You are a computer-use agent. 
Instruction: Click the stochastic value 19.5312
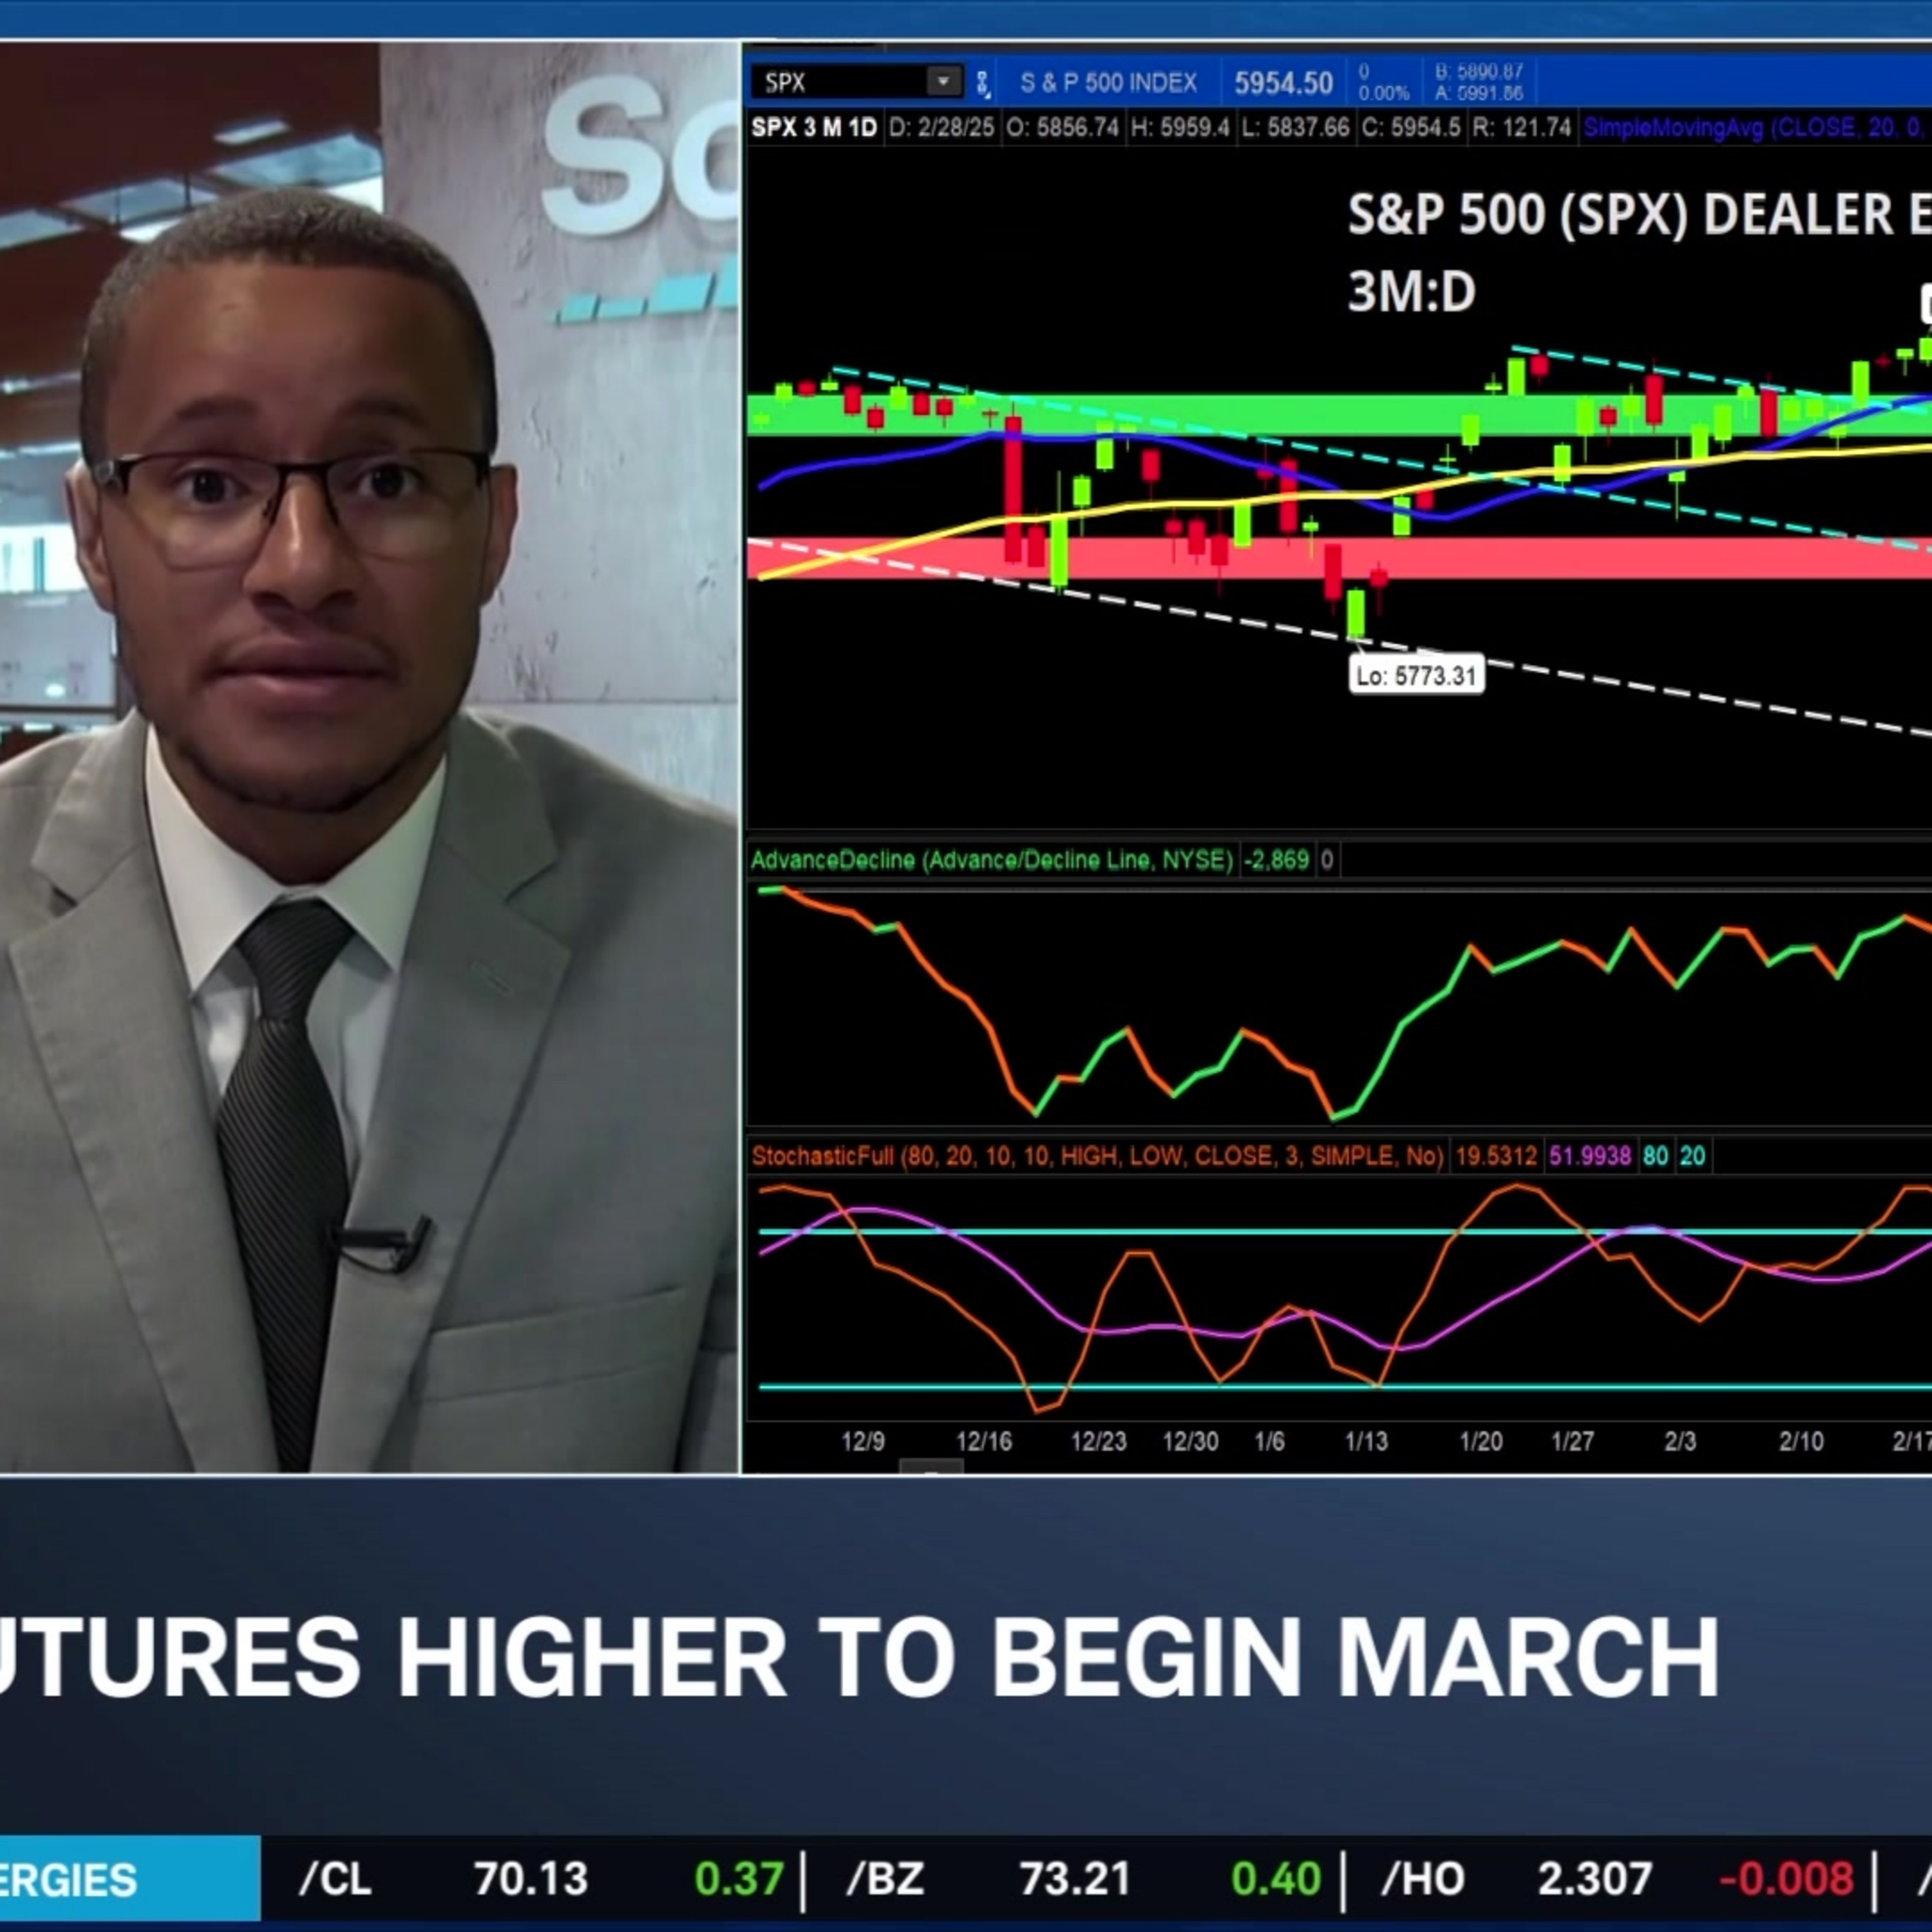[x=1496, y=1156]
